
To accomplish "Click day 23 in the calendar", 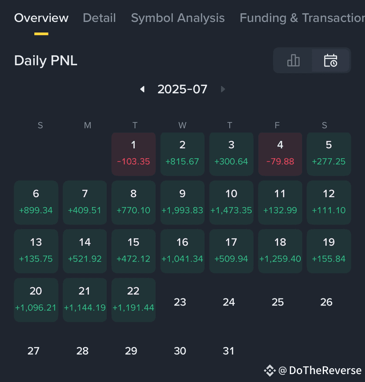I will (180, 302).
